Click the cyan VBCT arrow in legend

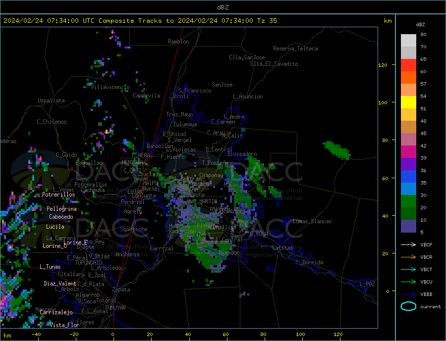[x=408, y=269]
